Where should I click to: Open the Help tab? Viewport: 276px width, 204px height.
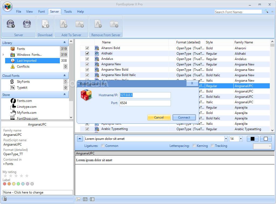(80, 12)
